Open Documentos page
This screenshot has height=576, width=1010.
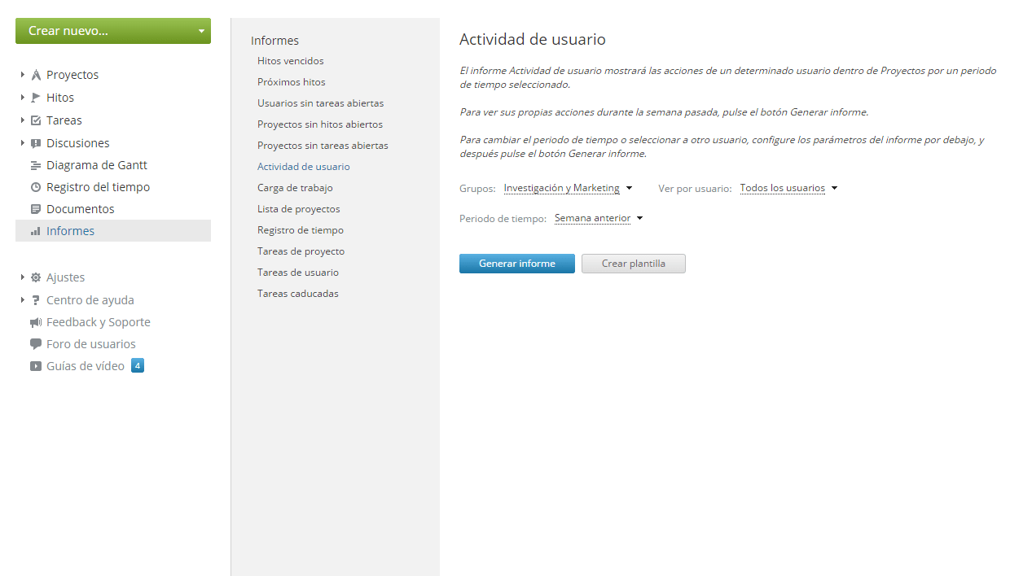(x=81, y=209)
